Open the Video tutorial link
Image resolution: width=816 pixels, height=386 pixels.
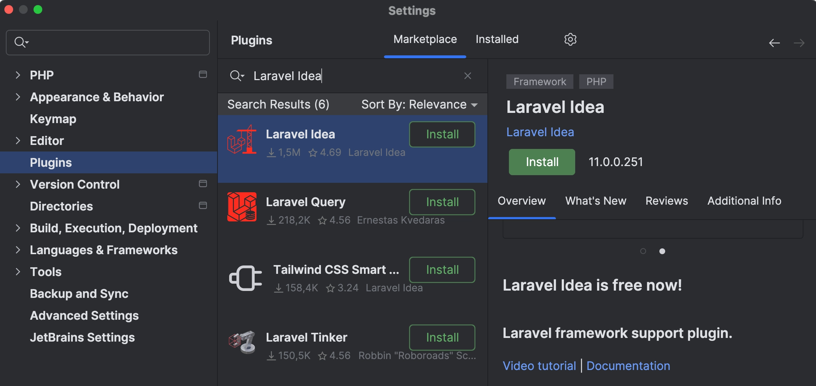click(539, 366)
